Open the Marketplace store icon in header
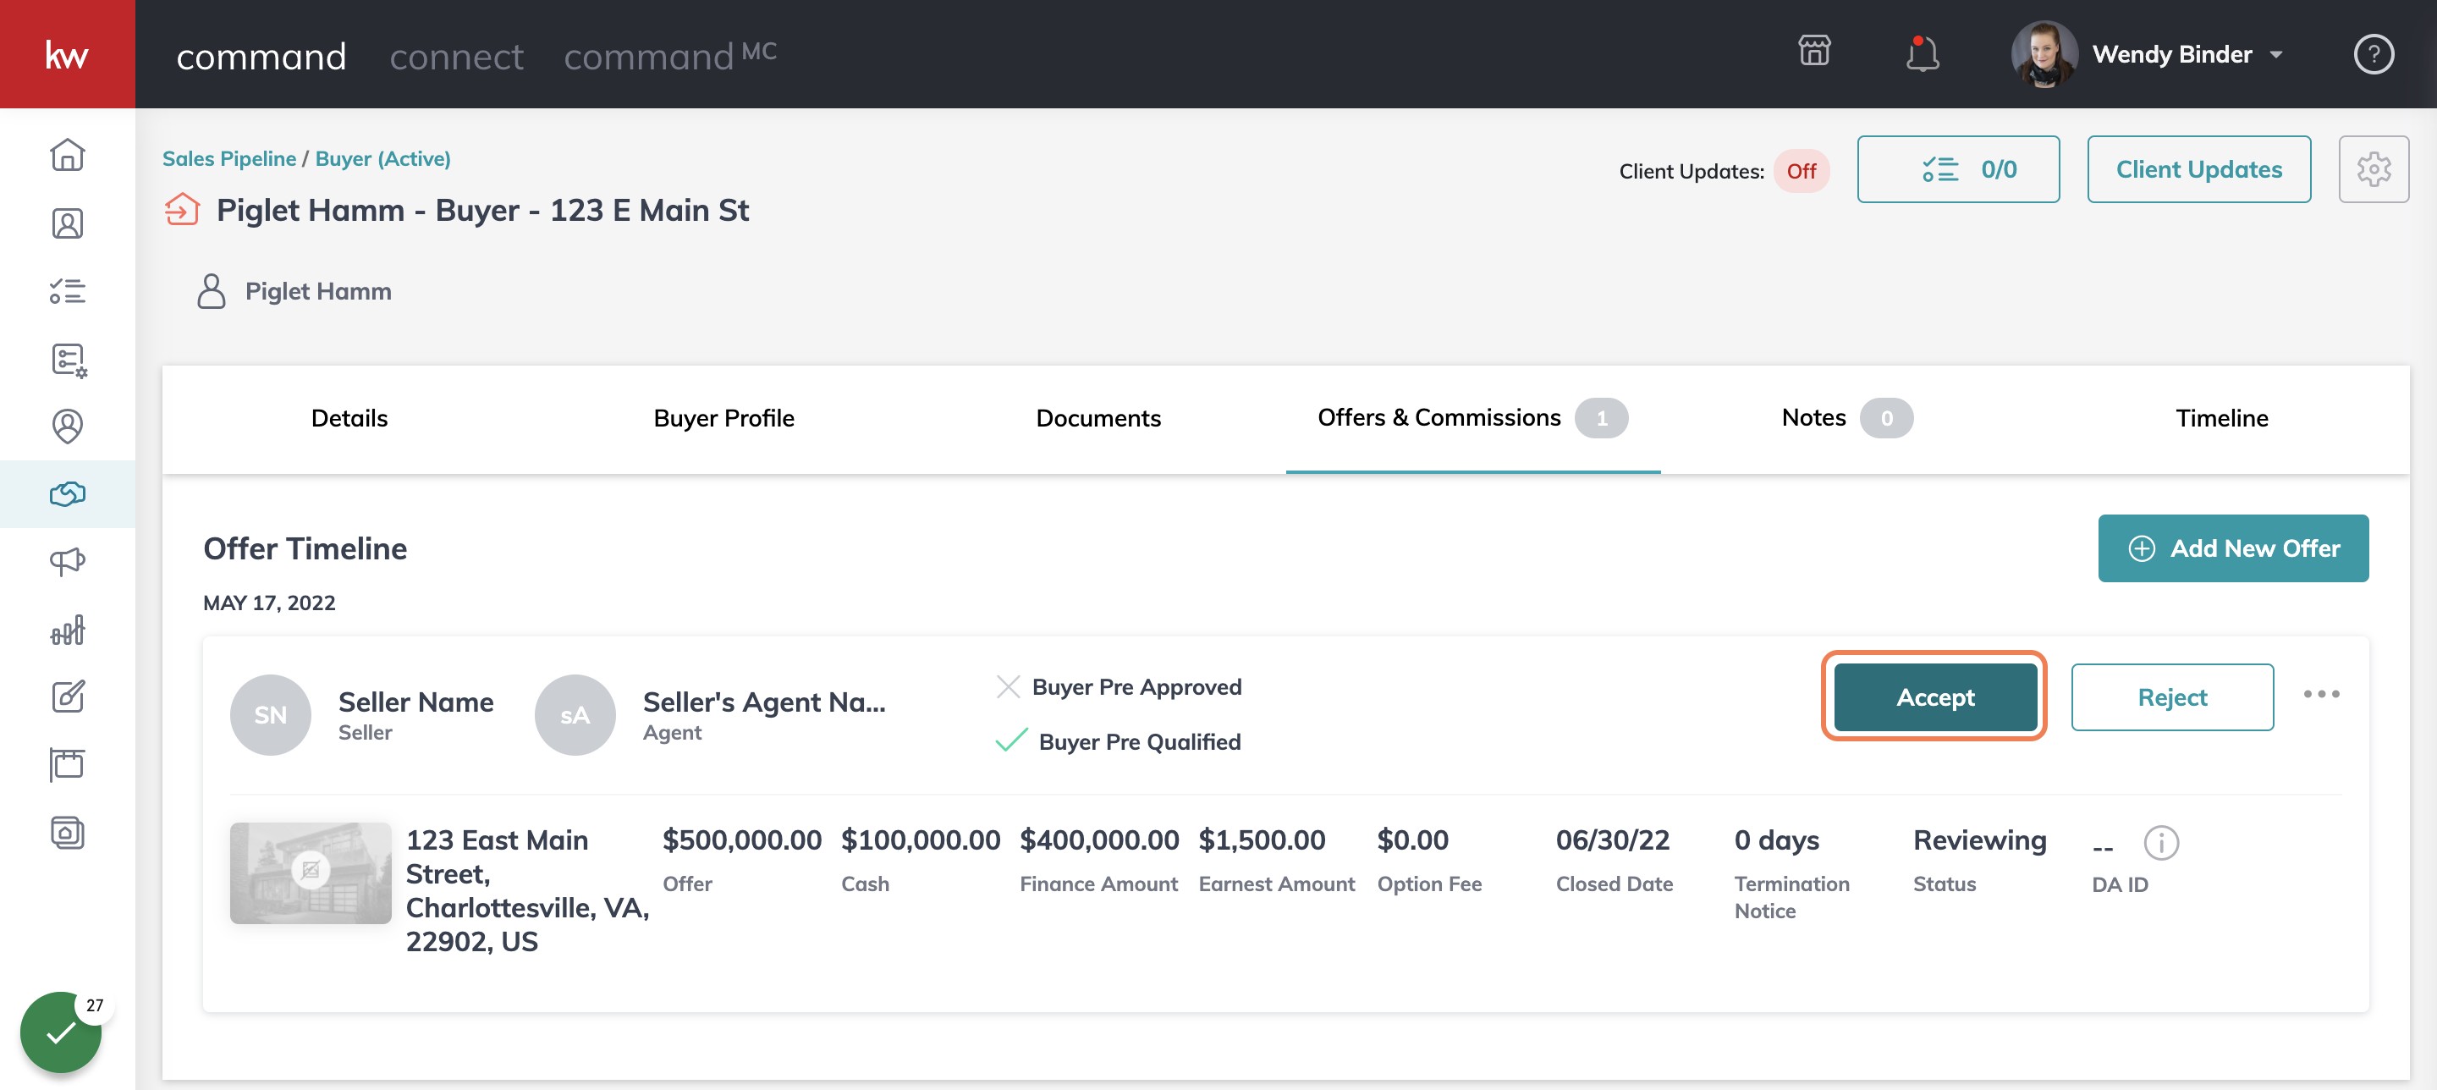 [1813, 51]
